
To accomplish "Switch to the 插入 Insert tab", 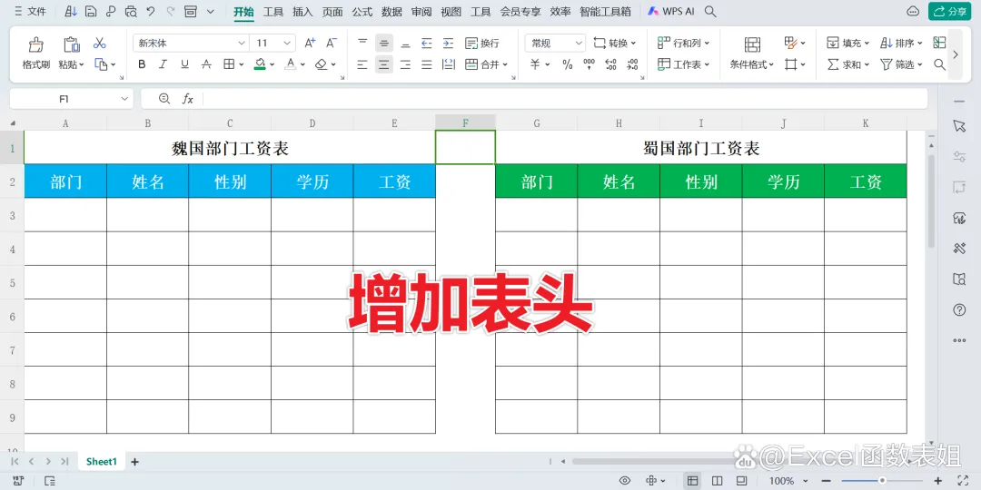I will [302, 11].
